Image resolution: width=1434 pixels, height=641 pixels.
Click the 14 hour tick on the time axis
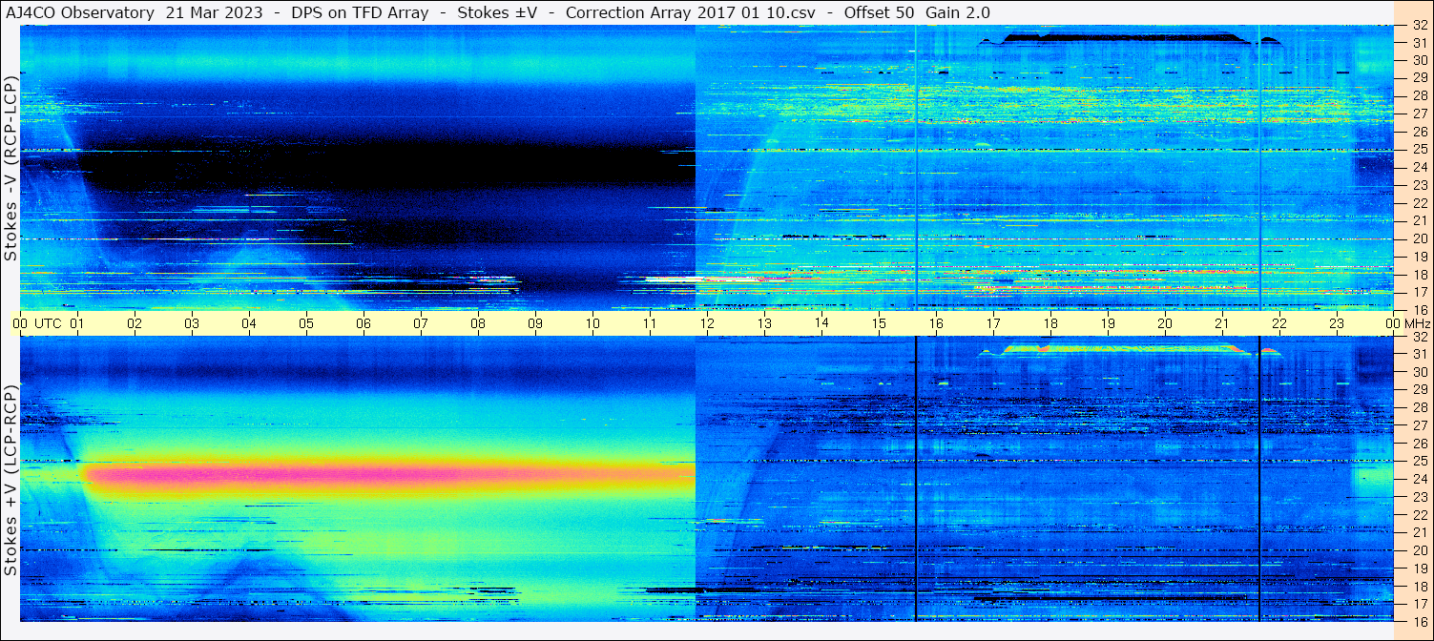coord(821,323)
